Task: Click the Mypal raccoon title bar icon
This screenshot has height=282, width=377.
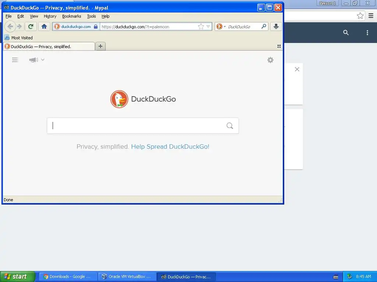Action: pyautogui.click(x=7, y=7)
